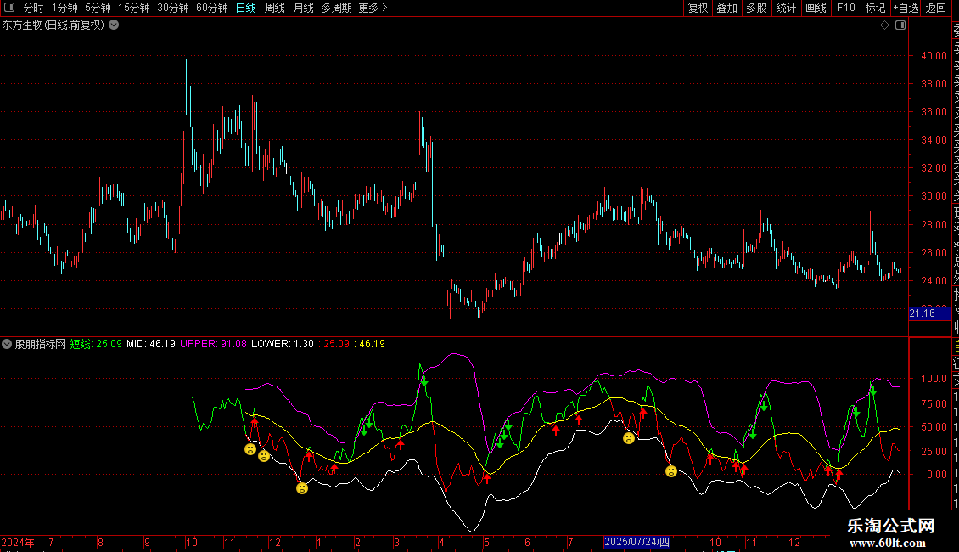The height and width of the screenshot is (552, 959).
Task: Click the UPPER: 91.08 indicator value
Action: (214, 344)
